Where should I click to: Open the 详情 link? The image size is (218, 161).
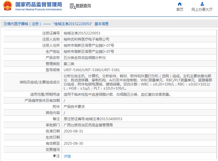click(67, 156)
